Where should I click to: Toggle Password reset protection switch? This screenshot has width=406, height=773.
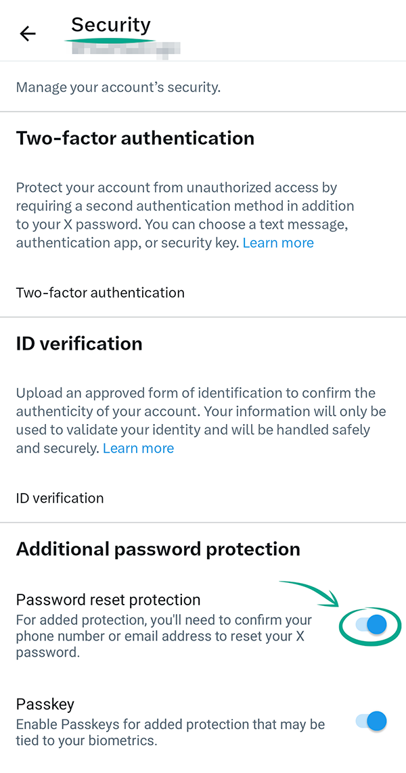tap(371, 625)
